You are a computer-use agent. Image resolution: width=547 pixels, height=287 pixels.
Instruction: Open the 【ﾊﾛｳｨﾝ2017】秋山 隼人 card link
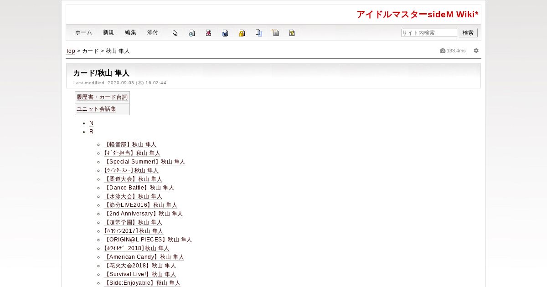tap(134, 231)
